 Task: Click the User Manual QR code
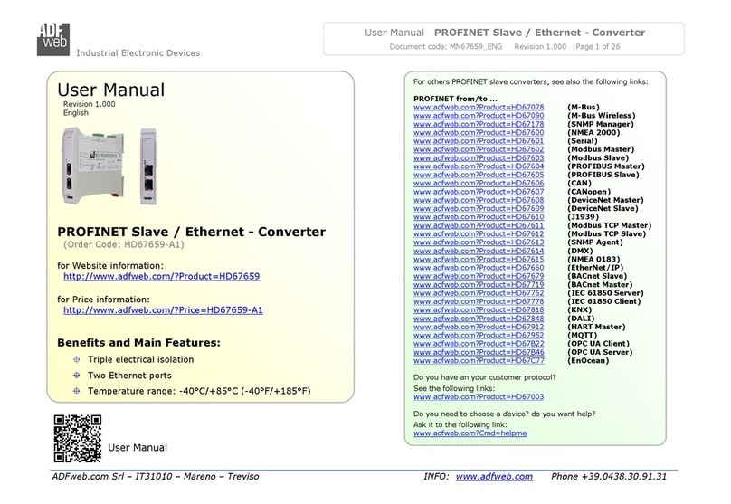point(78,439)
